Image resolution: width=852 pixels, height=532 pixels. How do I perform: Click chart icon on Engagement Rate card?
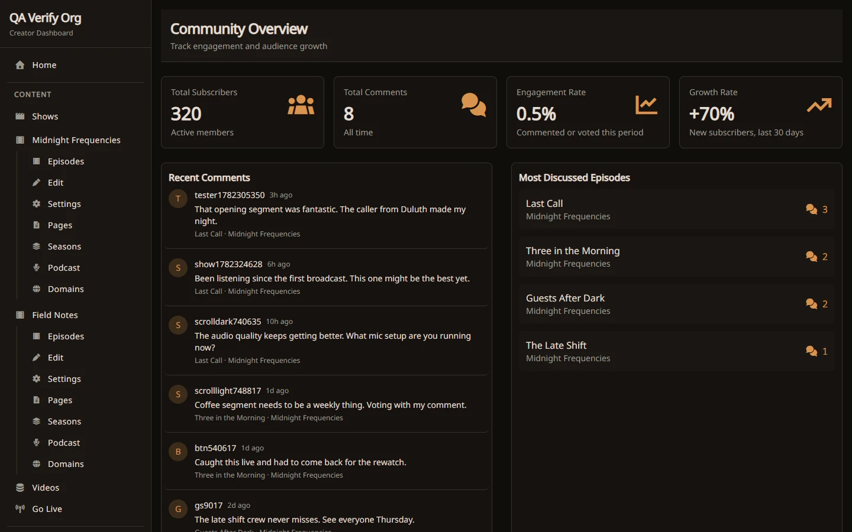tap(647, 105)
